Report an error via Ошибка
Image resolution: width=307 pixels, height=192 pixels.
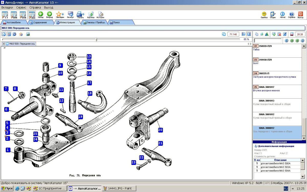tap(264, 15)
